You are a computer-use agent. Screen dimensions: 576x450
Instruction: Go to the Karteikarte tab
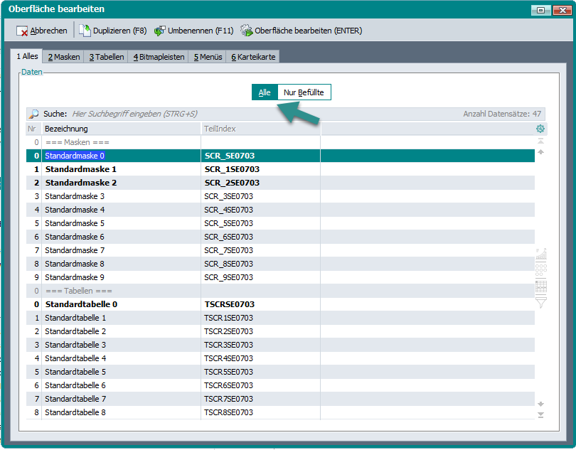pos(253,57)
